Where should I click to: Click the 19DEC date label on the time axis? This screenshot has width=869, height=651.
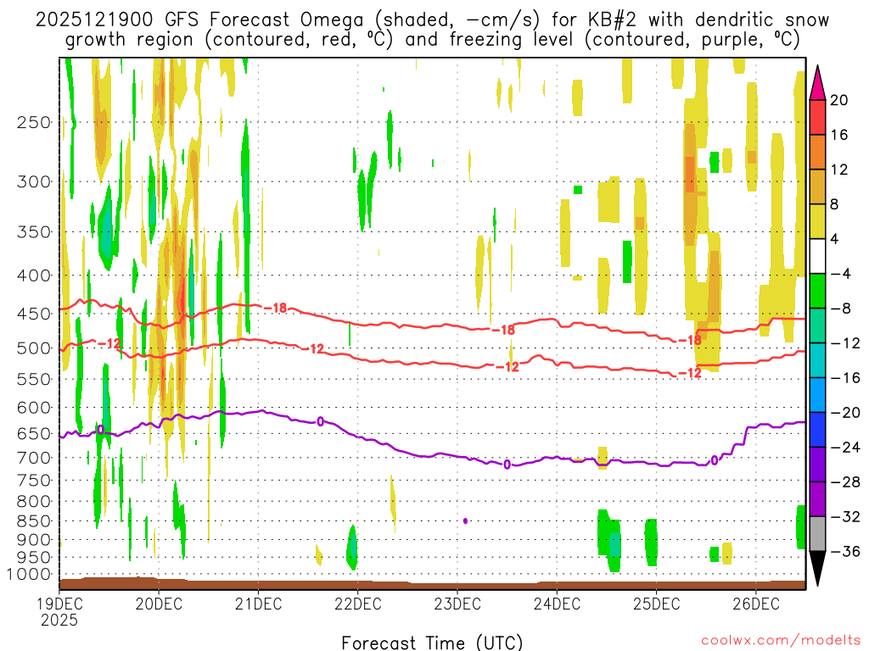point(59,604)
